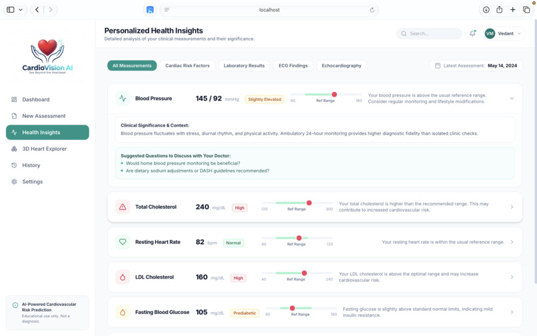Open notifications bell icon

pos(472,33)
